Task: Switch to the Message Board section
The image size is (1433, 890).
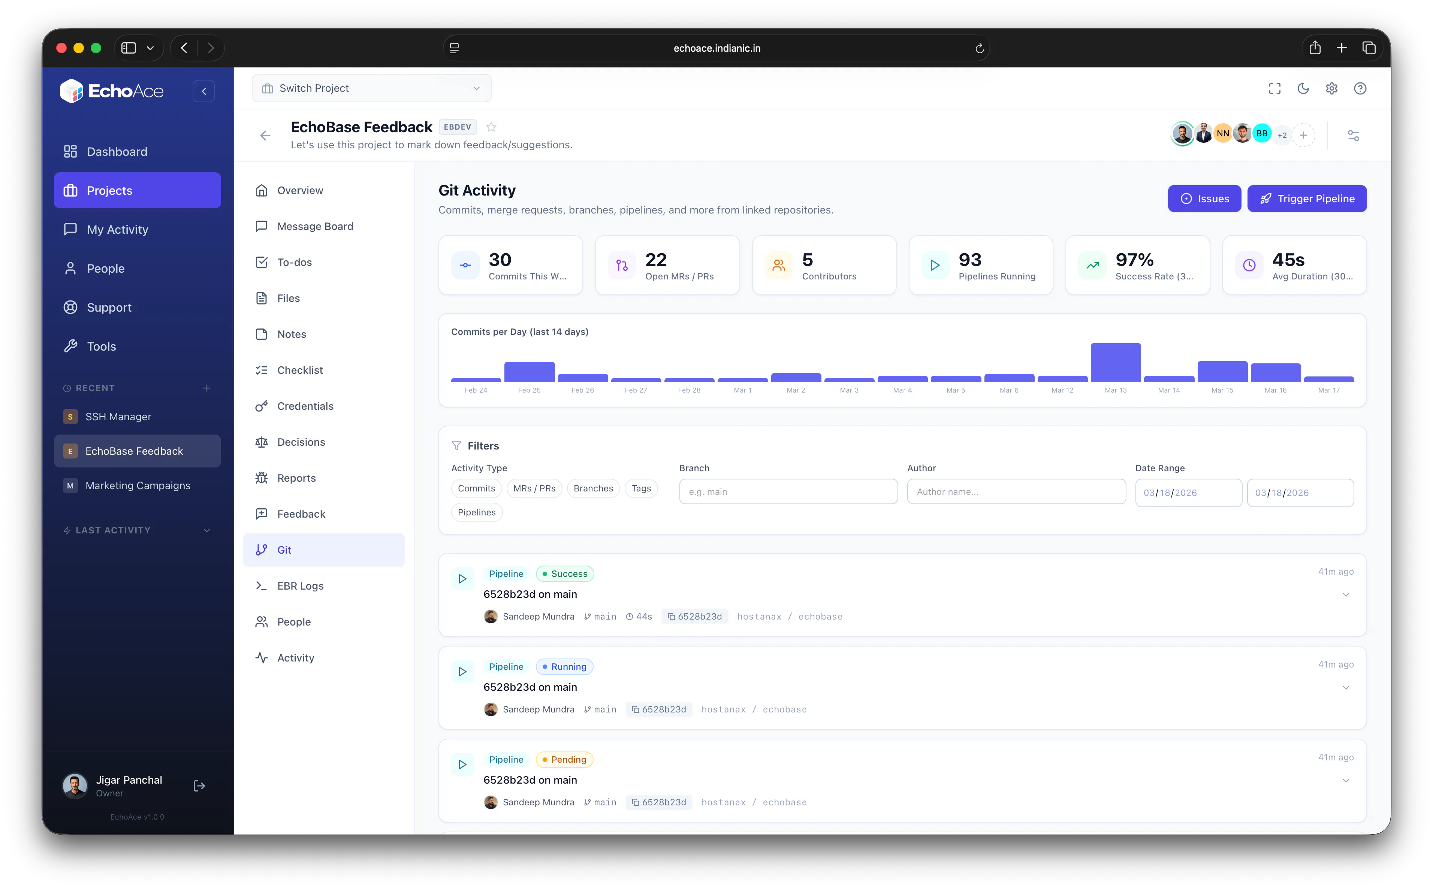Action: [x=323, y=226]
